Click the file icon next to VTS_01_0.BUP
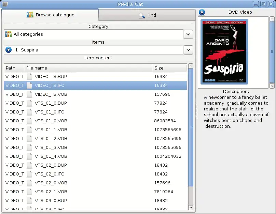 coord(29,103)
